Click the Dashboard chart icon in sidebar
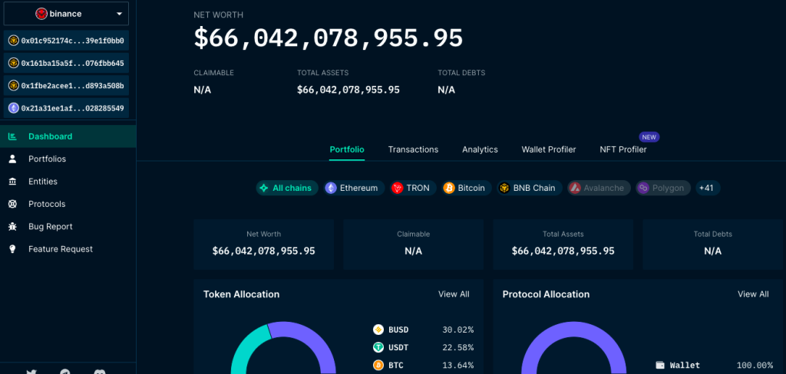Viewport: 786px width, 374px height. coord(12,136)
